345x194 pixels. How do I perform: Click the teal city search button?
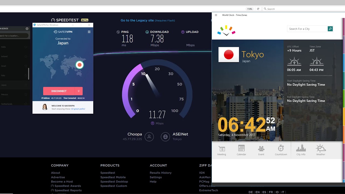point(330,29)
